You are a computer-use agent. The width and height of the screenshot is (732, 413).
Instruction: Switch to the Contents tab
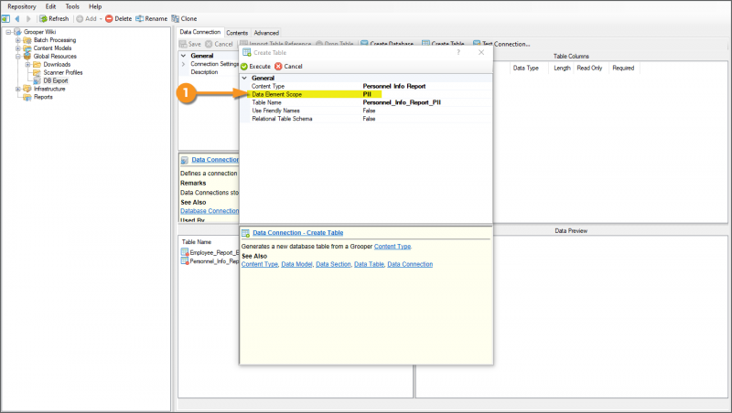237,33
